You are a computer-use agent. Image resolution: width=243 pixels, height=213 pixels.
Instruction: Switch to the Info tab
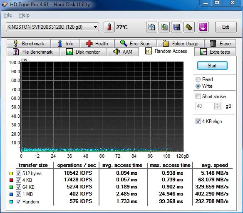[x=65, y=44]
